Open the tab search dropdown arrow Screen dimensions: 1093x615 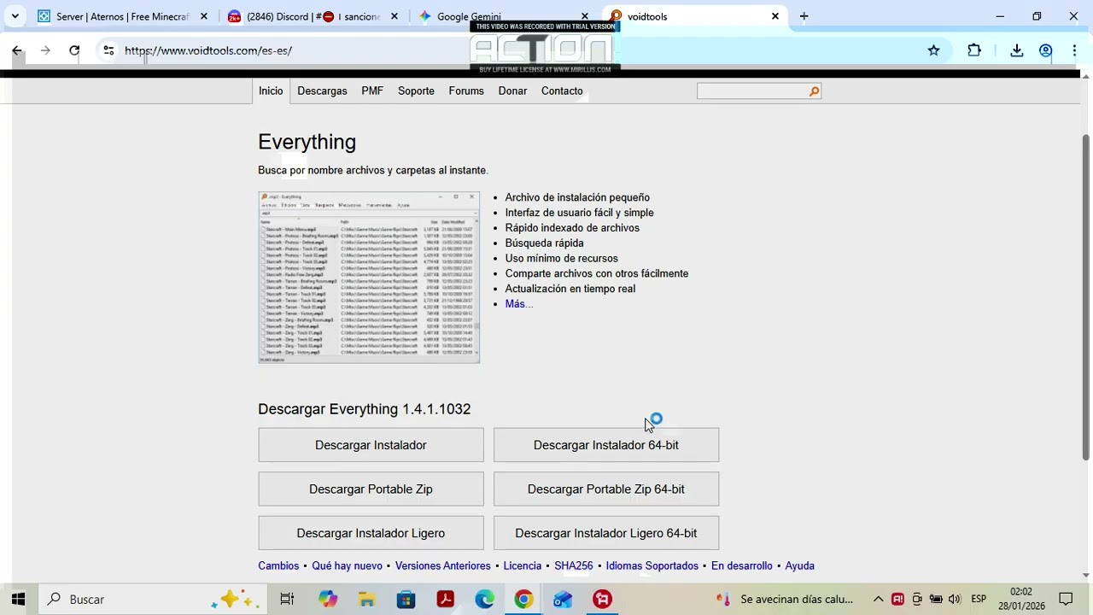15,16
